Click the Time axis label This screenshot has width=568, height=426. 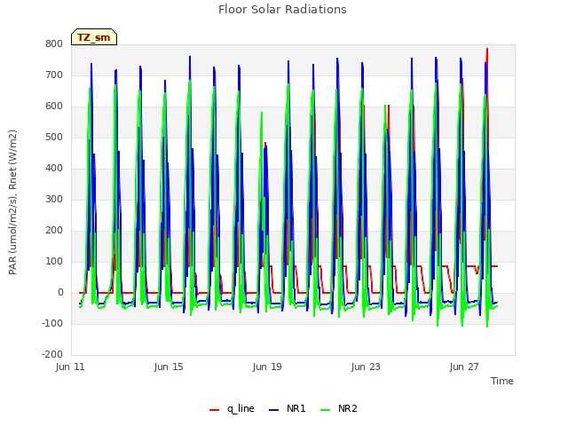click(502, 381)
